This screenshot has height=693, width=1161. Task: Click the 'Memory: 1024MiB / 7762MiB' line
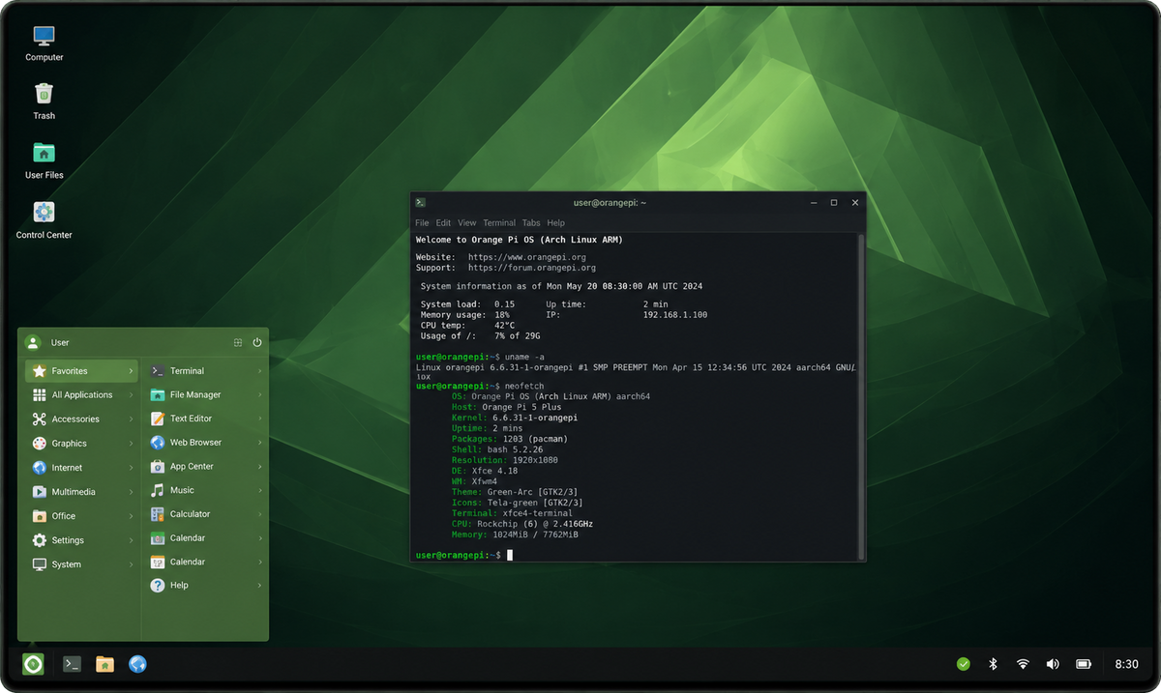[515, 534]
